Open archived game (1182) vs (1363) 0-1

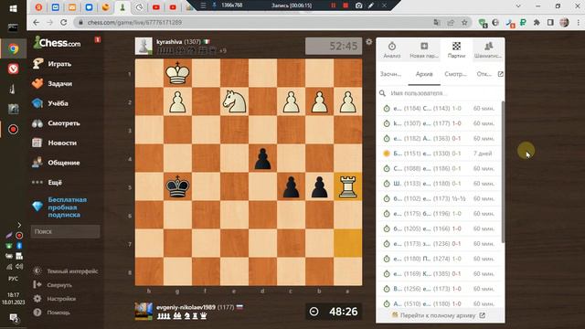pyautogui.click(x=439, y=138)
